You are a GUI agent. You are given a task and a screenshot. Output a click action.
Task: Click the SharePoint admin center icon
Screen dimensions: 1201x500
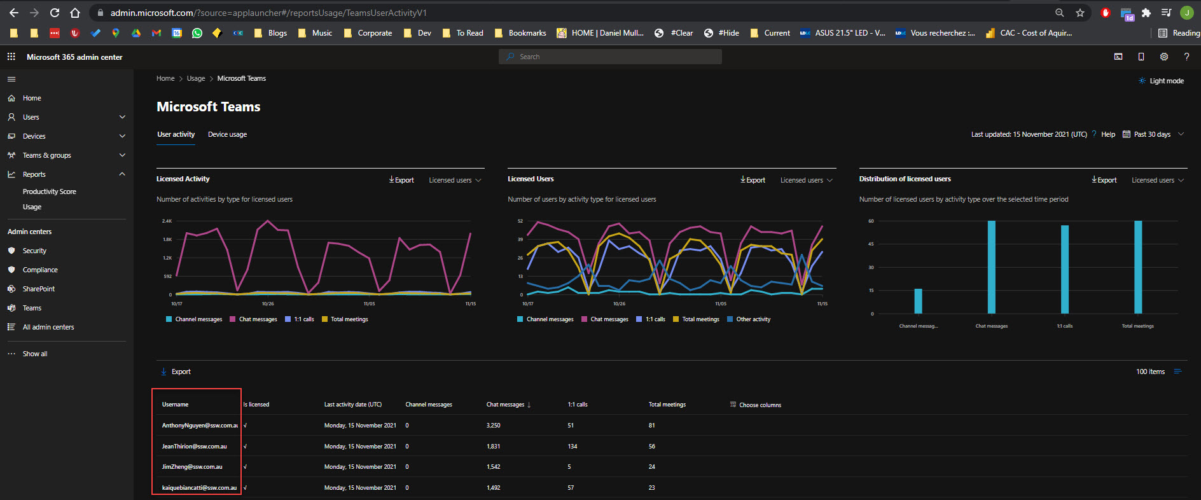pyautogui.click(x=11, y=289)
